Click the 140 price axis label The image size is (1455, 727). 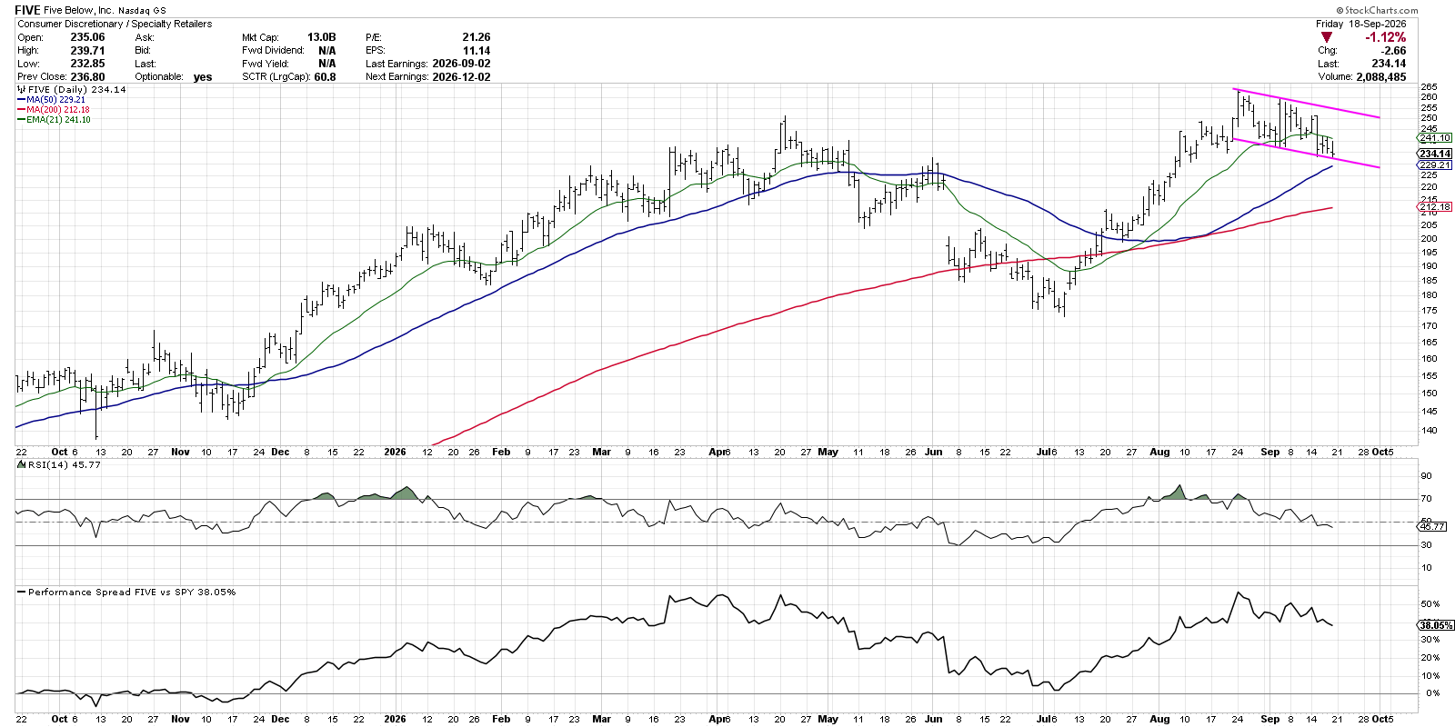point(1428,431)
